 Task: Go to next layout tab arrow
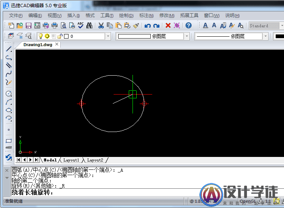click(x=30, y=160)
